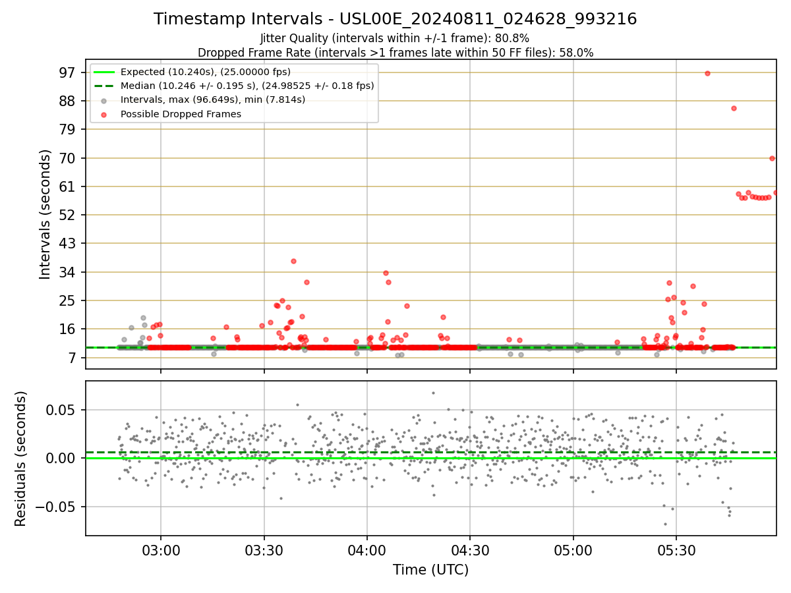Click the dashed green median sample in legend
This screenshot has height=593, width=791.
click(x=104, y=86)
